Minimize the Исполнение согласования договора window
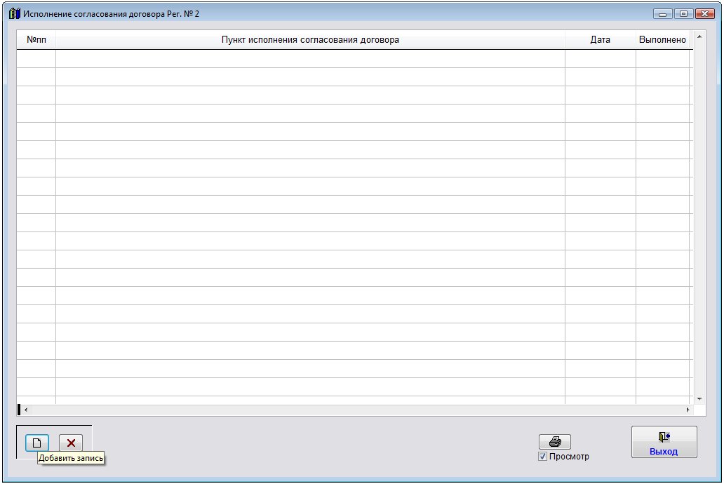 pyautogui.click(x=662, y=14)
